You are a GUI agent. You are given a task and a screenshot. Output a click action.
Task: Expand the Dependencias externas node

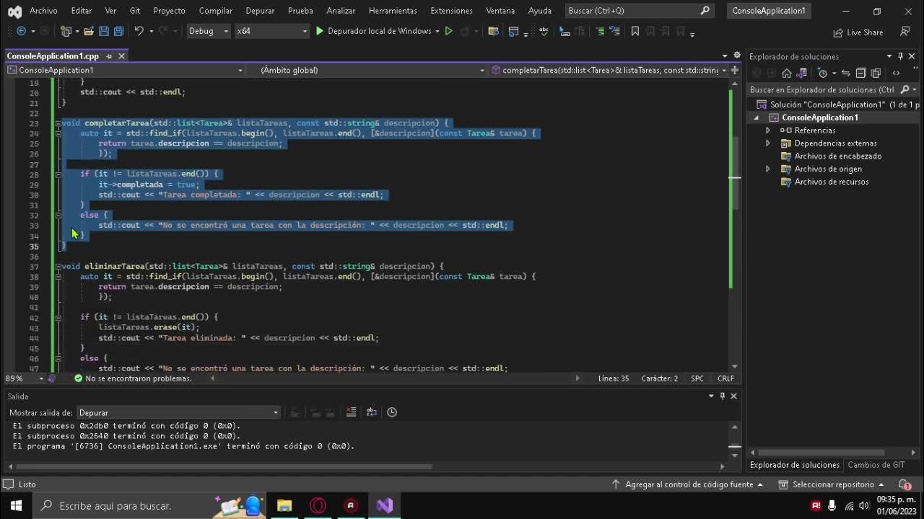pos(768,143)
